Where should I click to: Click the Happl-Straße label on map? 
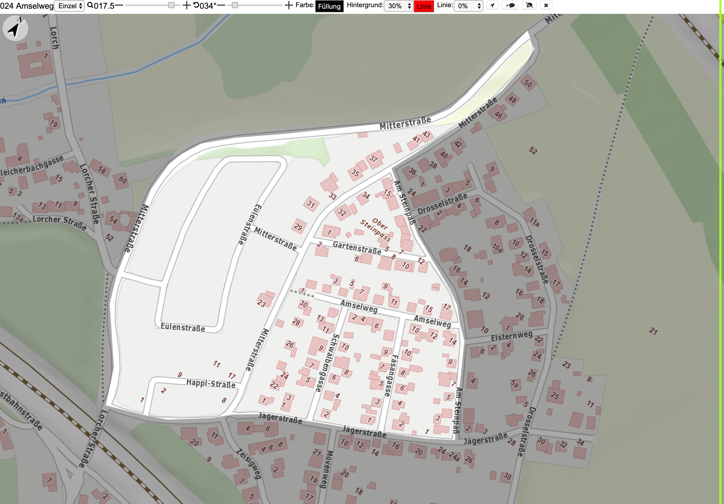click(x=211, y=384)
